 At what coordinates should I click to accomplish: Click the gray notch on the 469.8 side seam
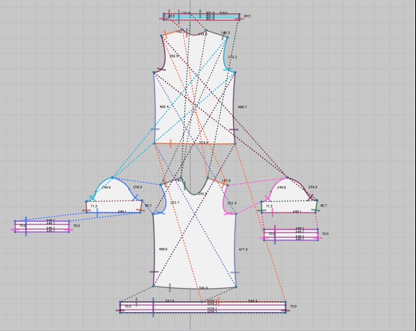tap(154, 271)
